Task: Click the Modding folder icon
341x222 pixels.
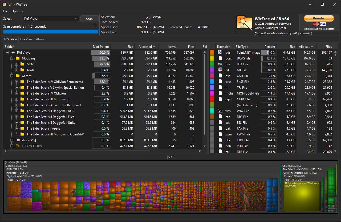Action: pyautogui.click(x=18, y=58)
